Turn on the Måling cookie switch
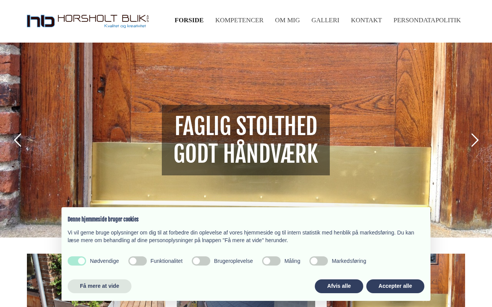This screenshot has width=492, height=307. (271, 261)
